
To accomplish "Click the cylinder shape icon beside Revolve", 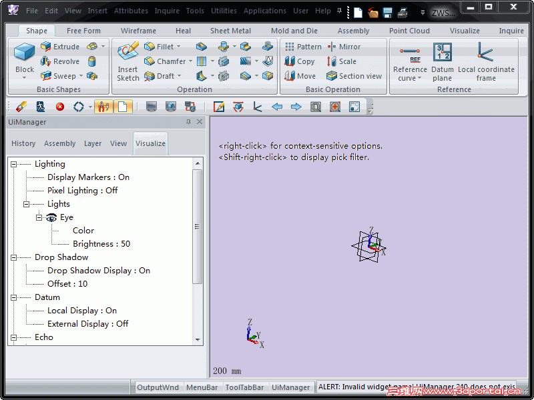I will point(91,61).
